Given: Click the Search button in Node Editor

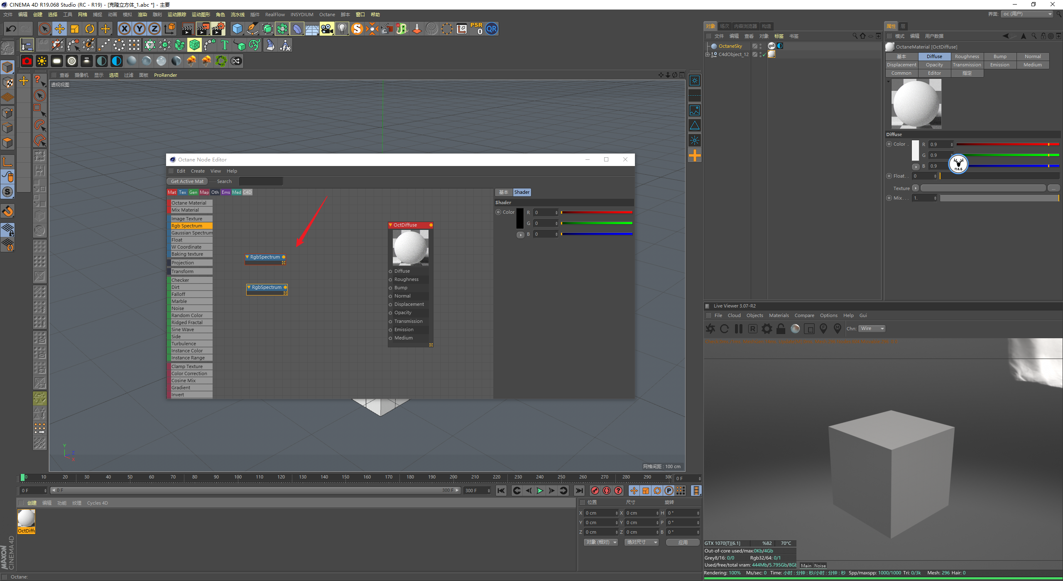Looking at the screenshot, I should tap(224, 181).
